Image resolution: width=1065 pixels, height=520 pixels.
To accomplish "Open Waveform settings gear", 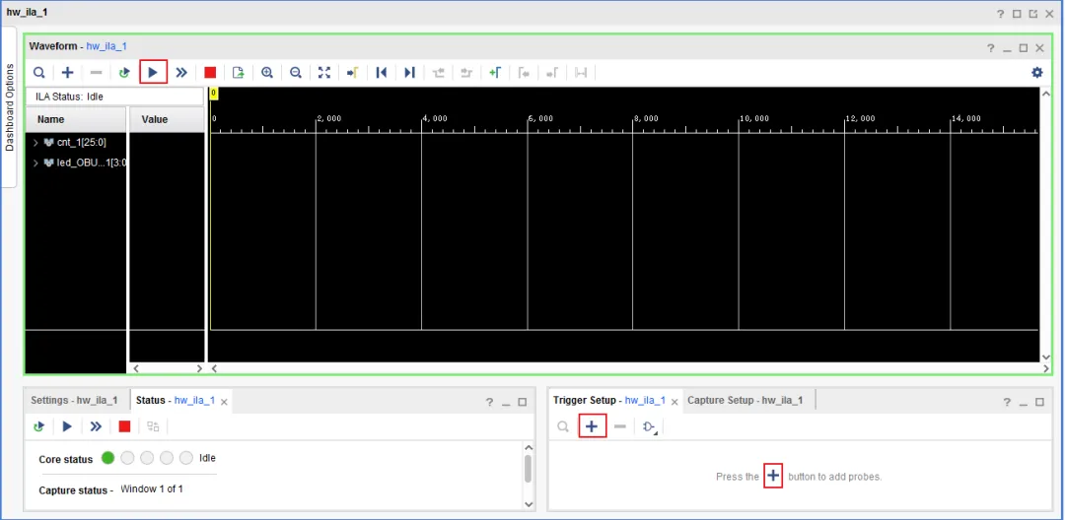I will click(x=1036, y=73).
